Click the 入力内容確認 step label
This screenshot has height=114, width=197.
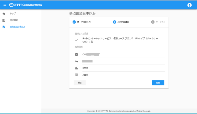coord(123,22)
